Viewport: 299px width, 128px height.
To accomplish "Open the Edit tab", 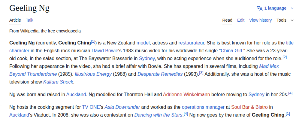I will pos(241,20).
